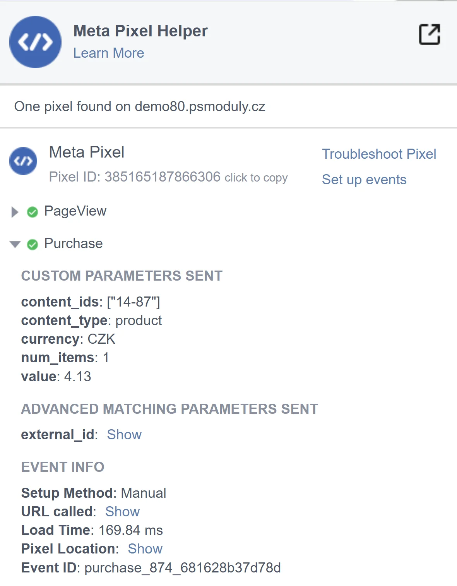Image resolution: width=457 pixels, height=586 pixels.
Task: Show the URL called
Action: pyautogui.click(x=122, y=512)
